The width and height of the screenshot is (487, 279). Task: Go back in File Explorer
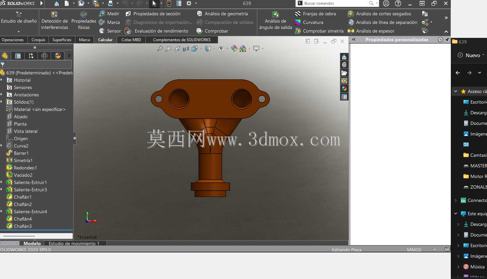458,73
